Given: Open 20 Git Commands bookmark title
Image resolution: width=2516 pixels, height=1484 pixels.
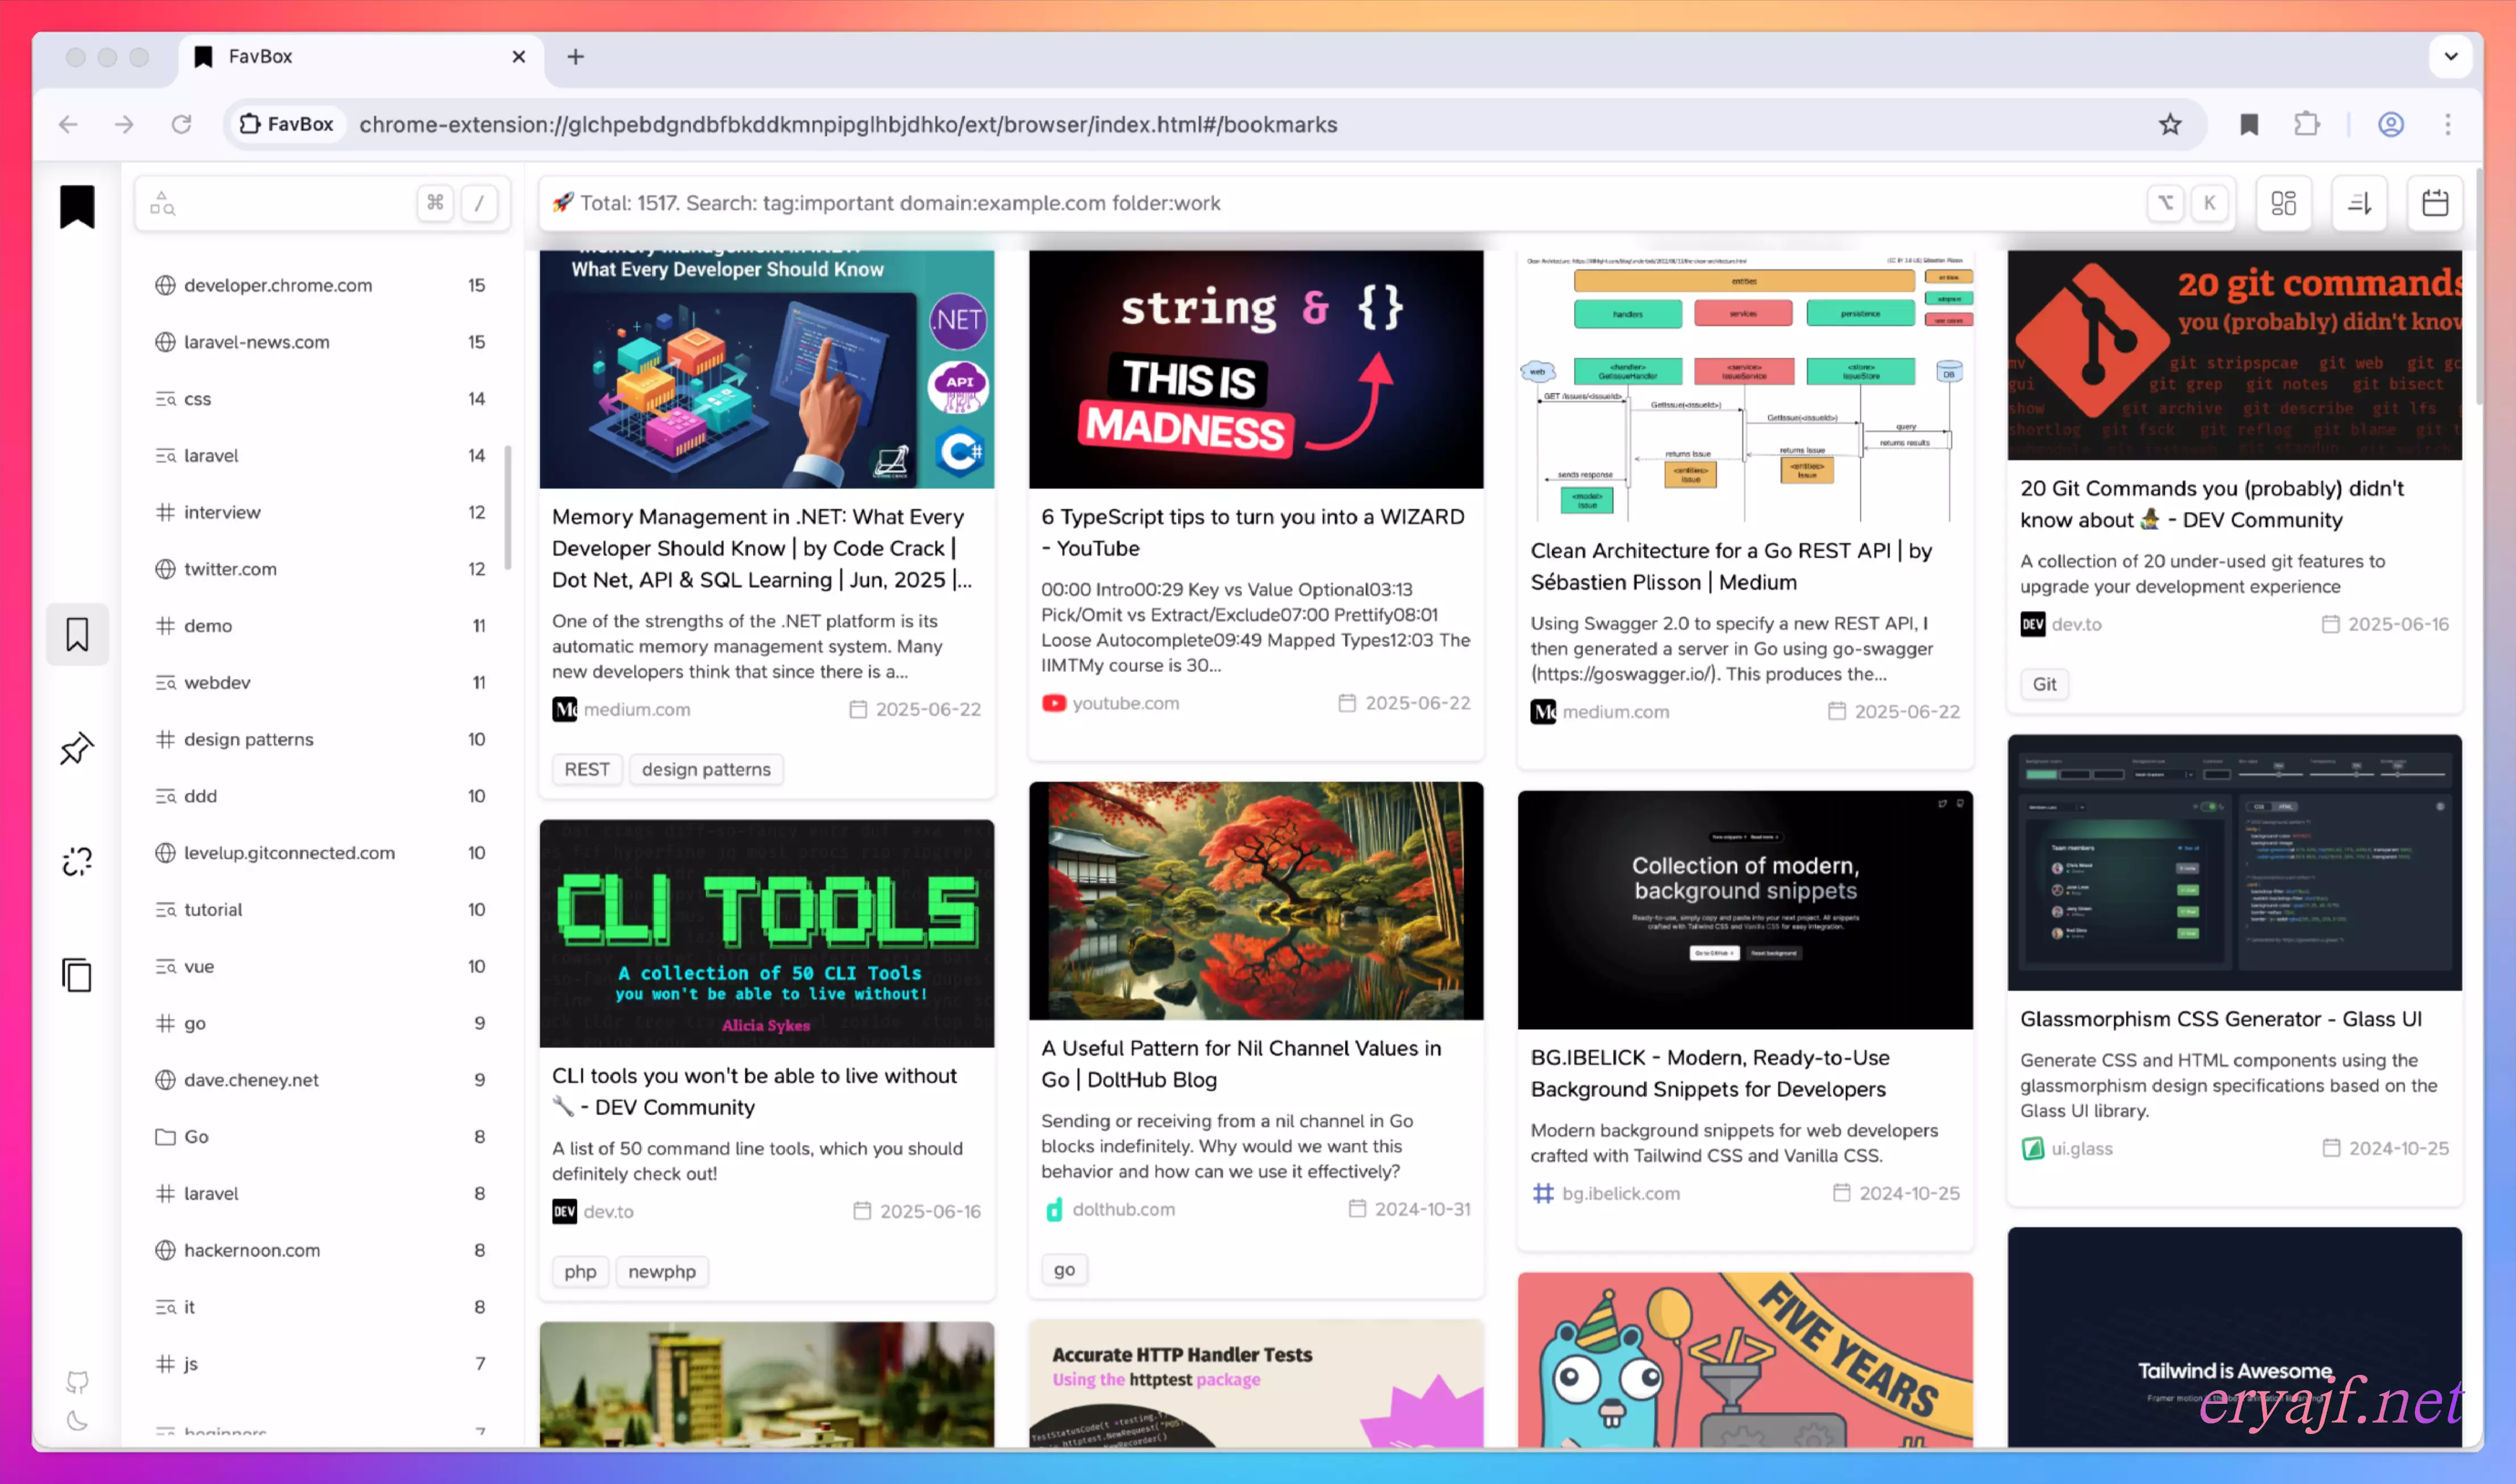Looking at the screenshot, I should (x=2212, y=504).
